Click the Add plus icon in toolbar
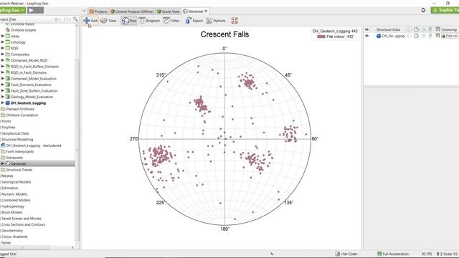Image resolution: width=459 pixels, height=258 pixels. coord(87,21)
